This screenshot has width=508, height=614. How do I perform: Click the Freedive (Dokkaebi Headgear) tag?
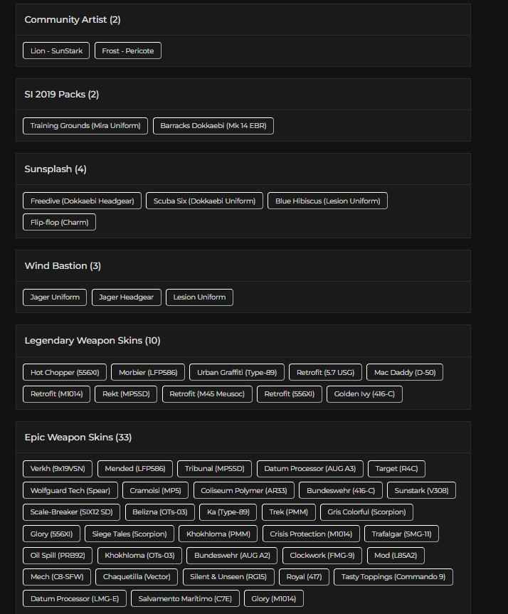click(83, 201)
